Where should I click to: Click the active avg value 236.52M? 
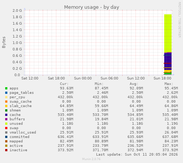point(135,146)
